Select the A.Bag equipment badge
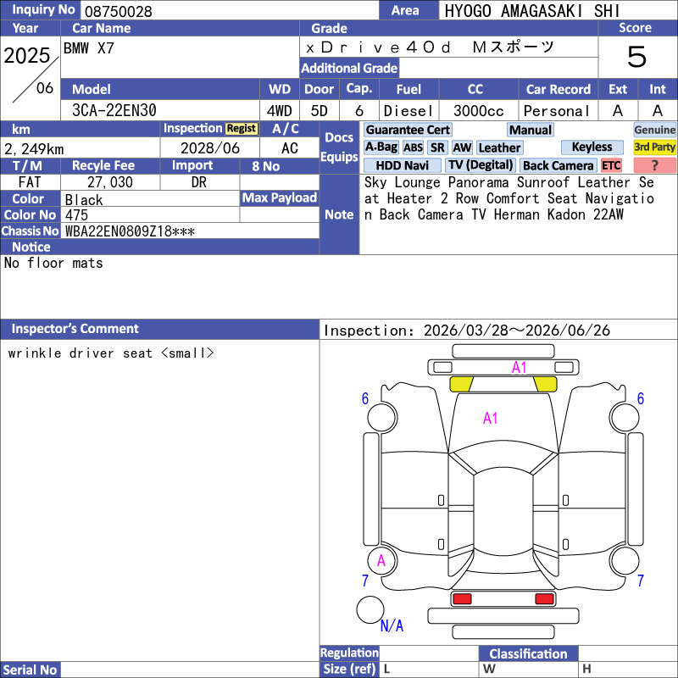The width and height of the screenshot is (678, 678). [381, 147]
